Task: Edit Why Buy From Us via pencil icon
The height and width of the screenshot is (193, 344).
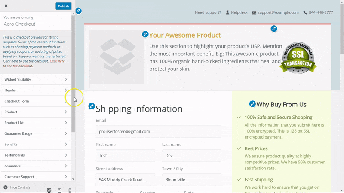Action: tap(252, 104)
